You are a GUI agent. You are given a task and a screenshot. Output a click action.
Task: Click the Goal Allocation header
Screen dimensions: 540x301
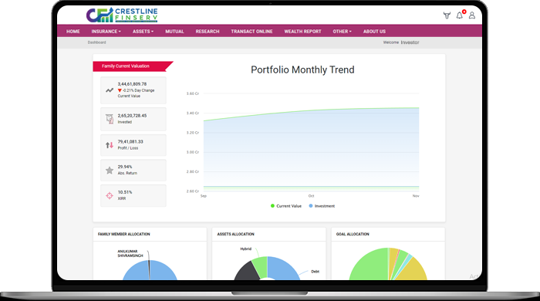coord(353,234)
